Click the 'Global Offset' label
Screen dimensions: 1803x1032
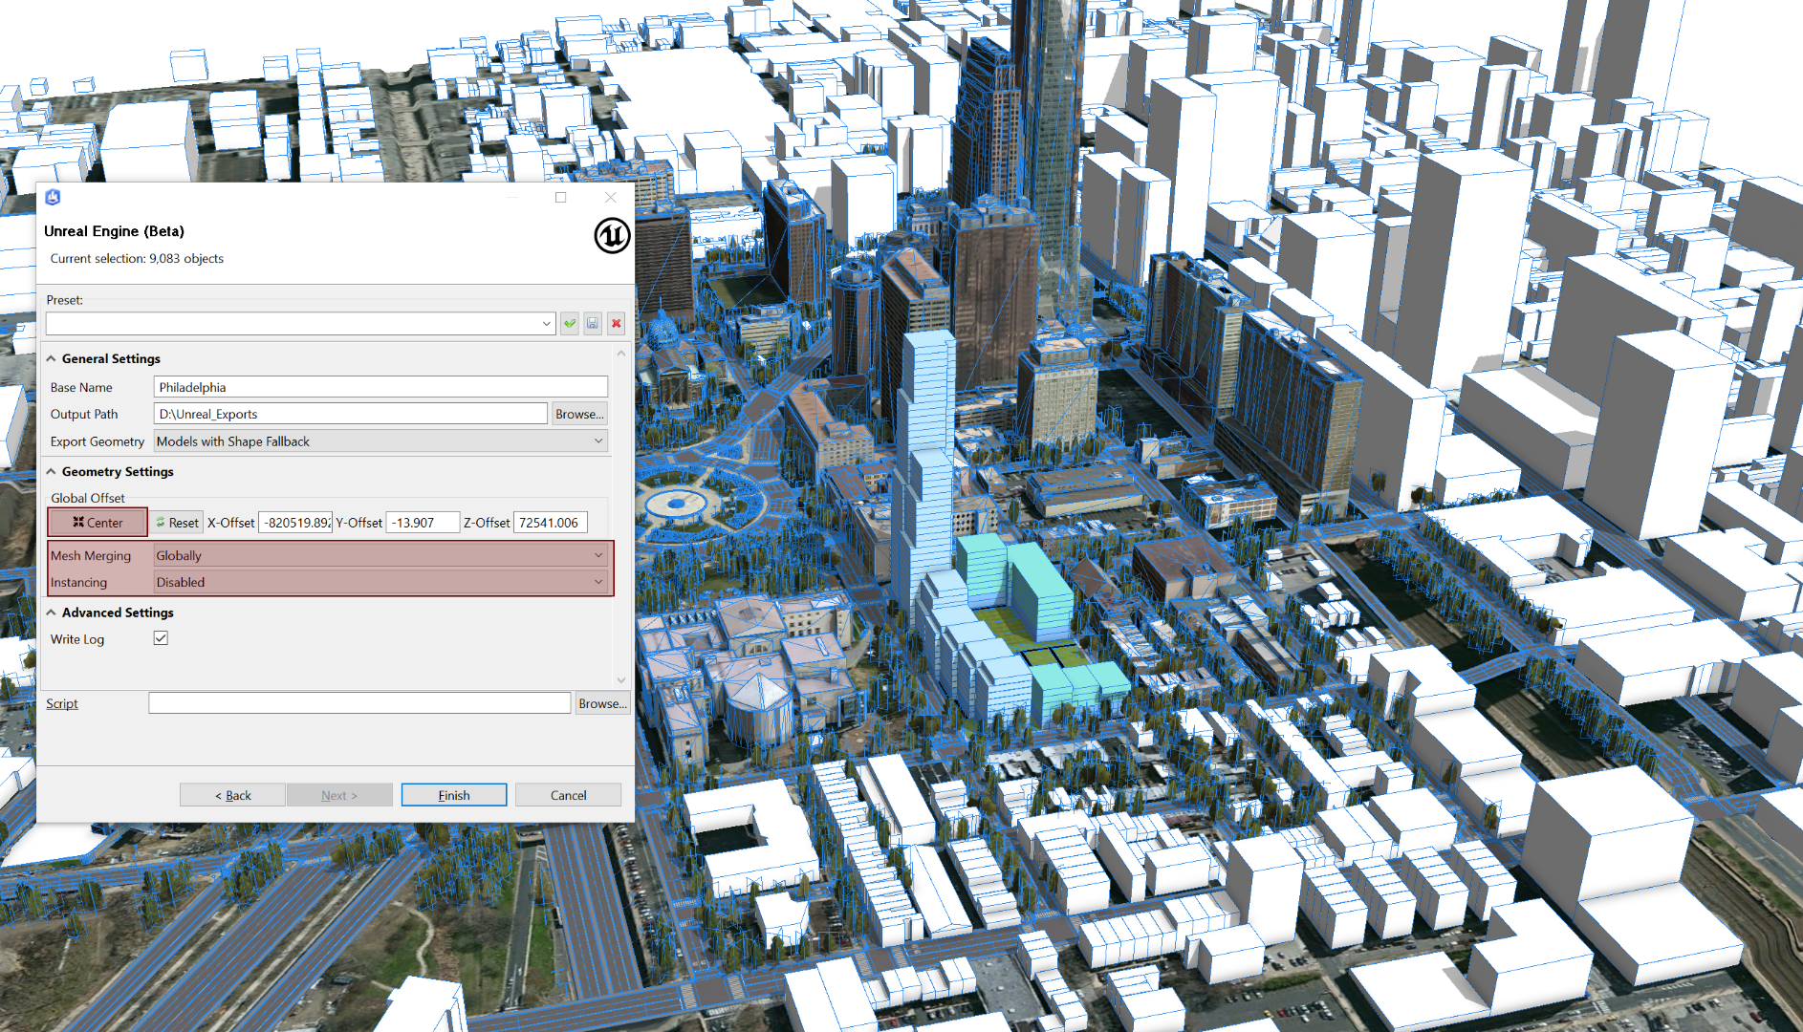88,498
